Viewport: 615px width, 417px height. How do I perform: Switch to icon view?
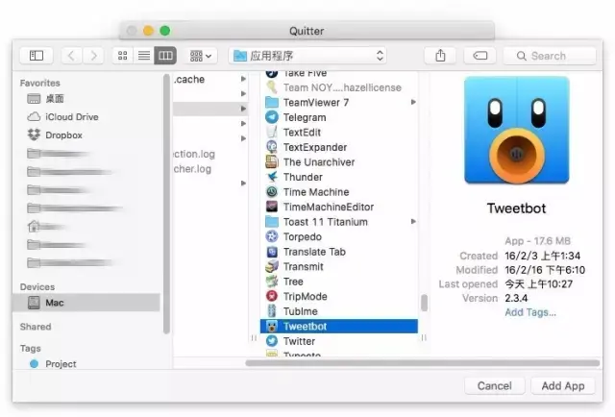(x=123, y=56)
